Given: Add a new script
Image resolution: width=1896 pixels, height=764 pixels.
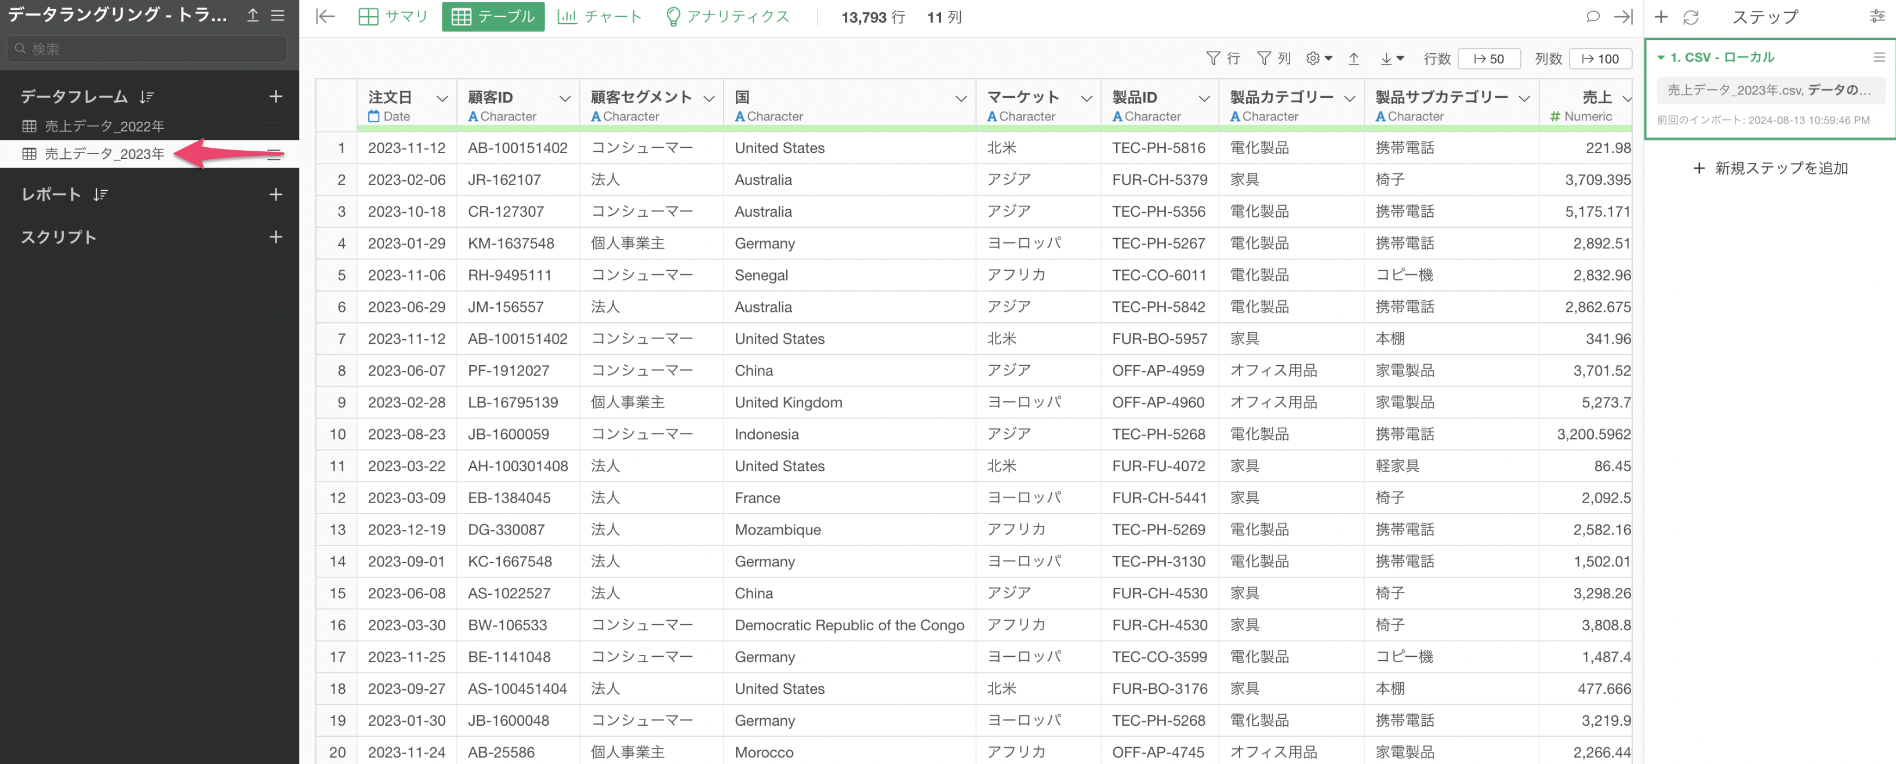Looking at the screenshot, I should pos(275,237).
